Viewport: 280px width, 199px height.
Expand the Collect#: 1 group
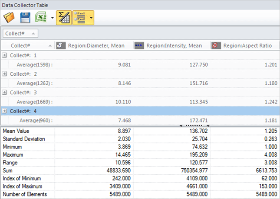tap(4, 55)
